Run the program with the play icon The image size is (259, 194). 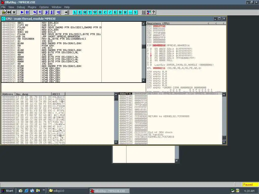(x=22, y=12)
